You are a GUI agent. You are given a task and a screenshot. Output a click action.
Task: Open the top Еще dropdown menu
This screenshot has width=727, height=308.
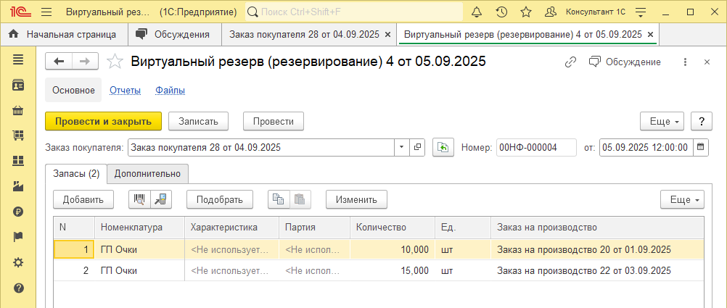coord(662,121)
